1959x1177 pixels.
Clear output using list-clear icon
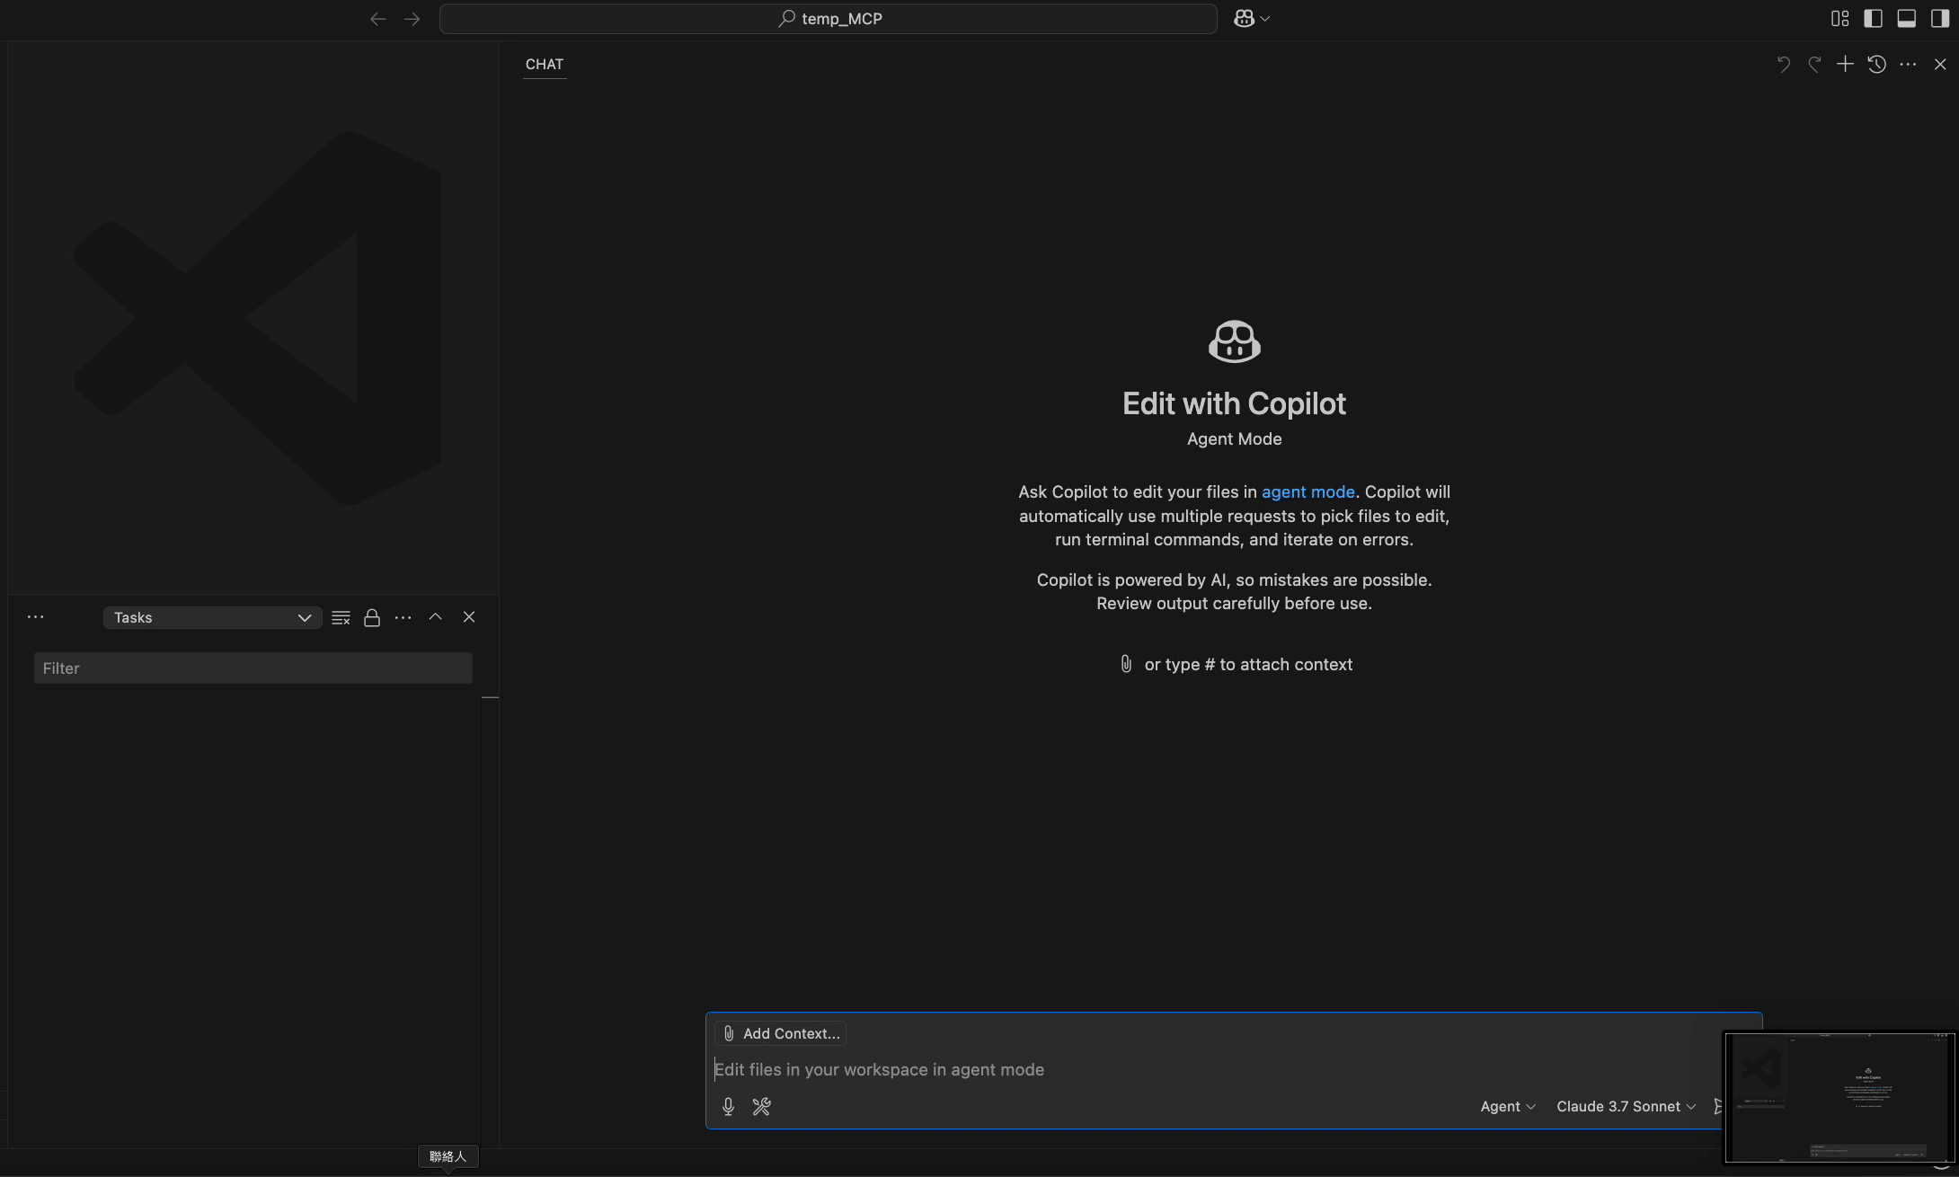click(x=341, y=617)
